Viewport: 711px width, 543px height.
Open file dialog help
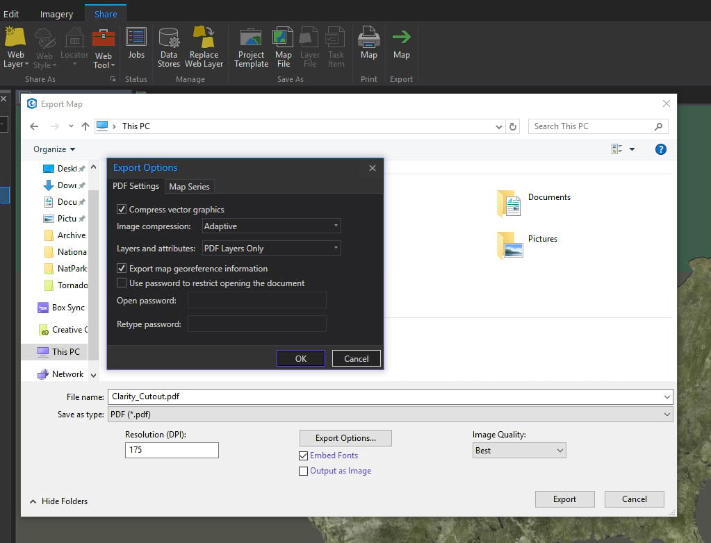pyautogui.click(x=661, y=149)
